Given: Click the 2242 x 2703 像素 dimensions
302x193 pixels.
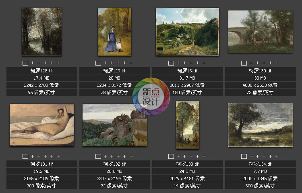Looking at the screenshot, I should [x=41, y=85].
